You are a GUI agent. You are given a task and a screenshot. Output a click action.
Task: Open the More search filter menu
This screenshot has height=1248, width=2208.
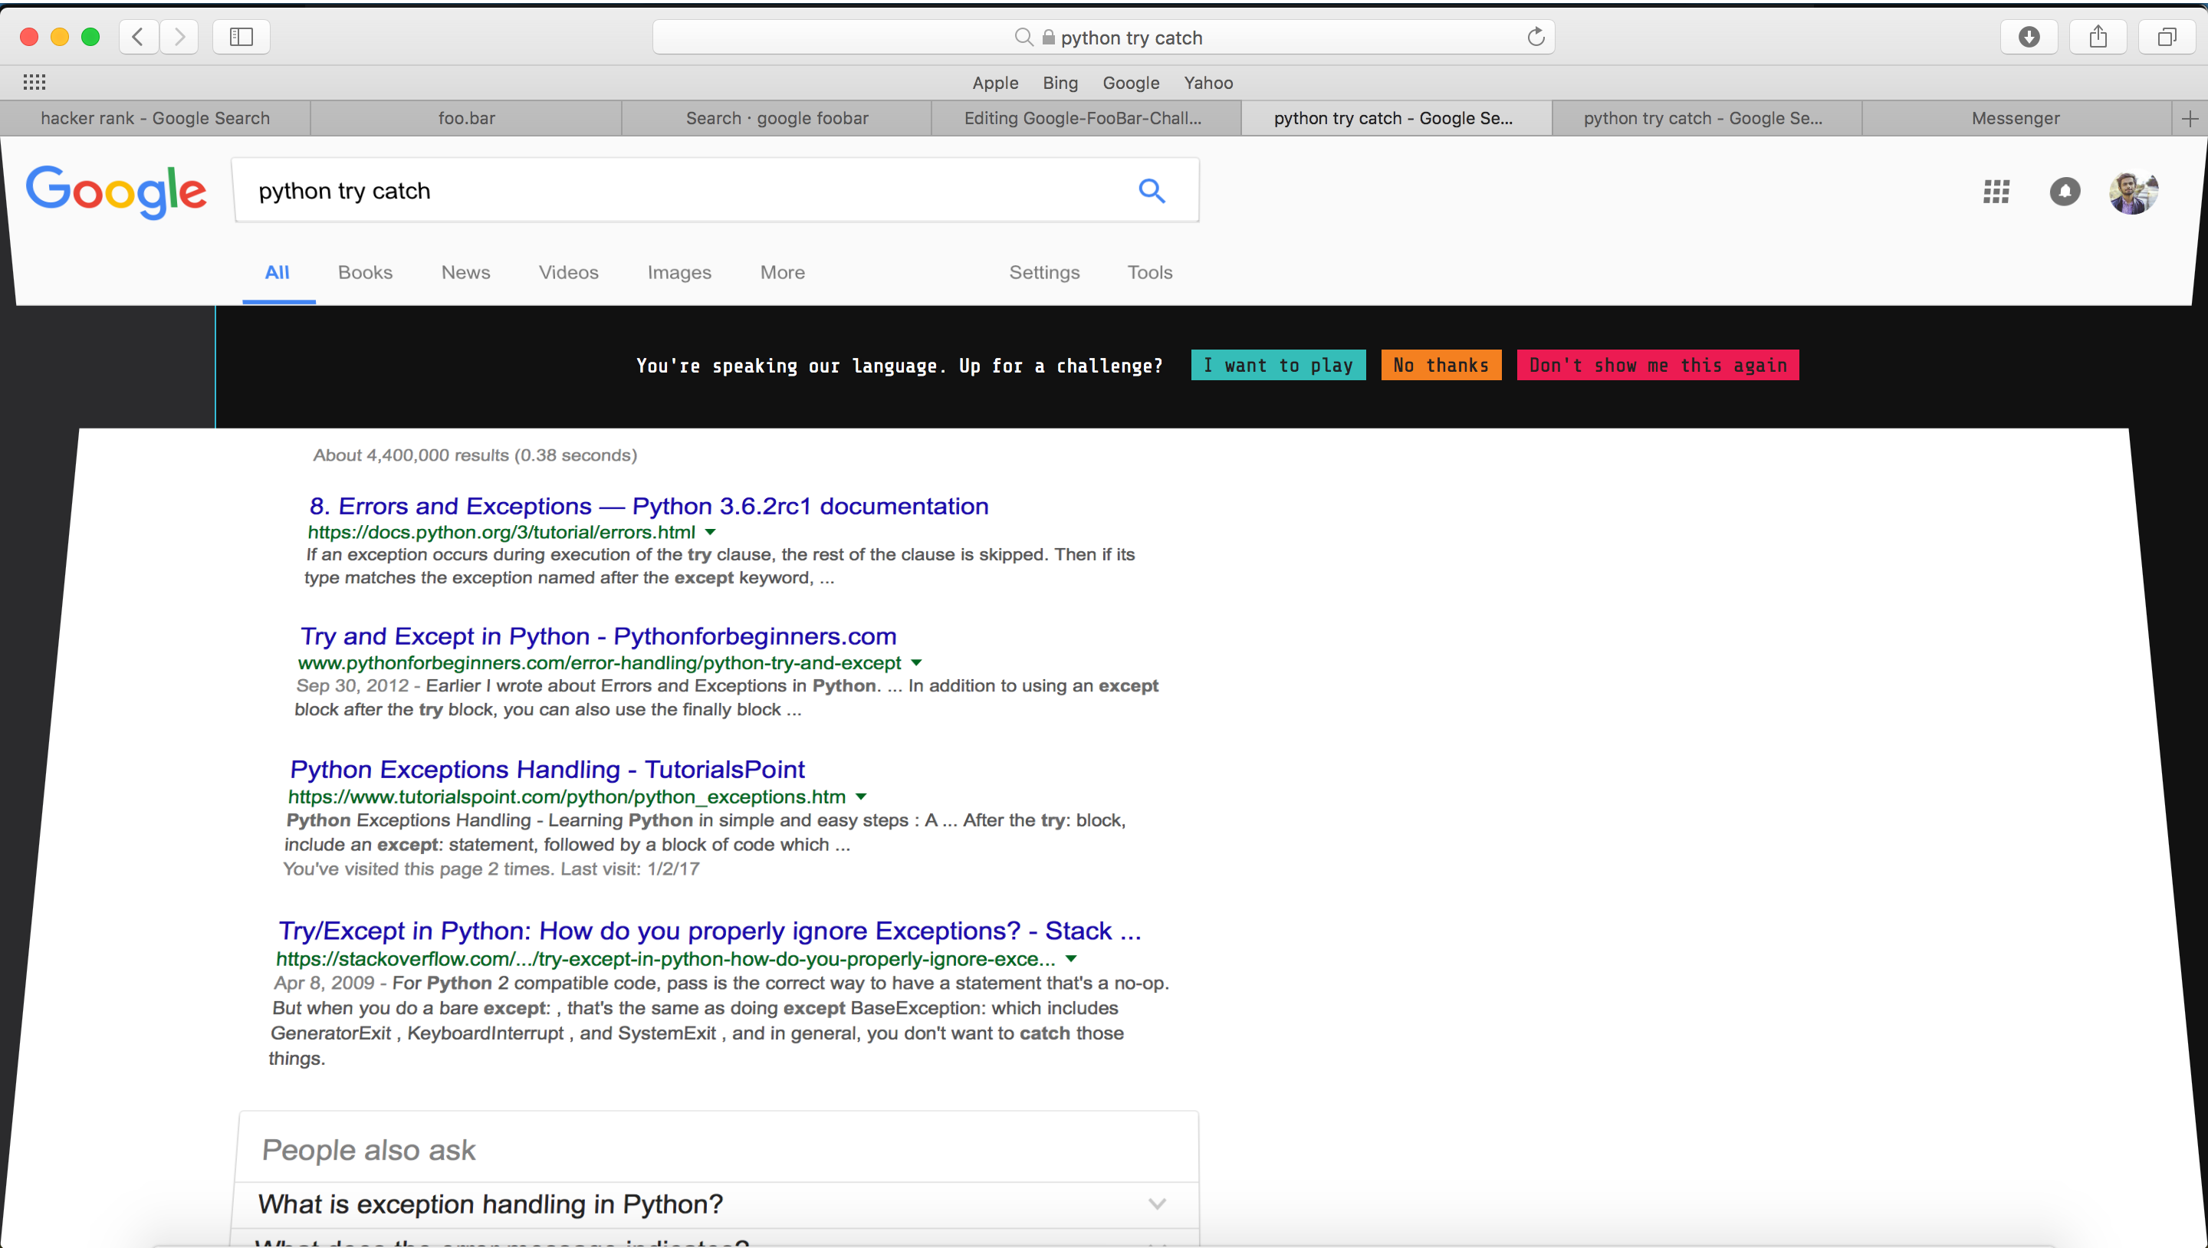782,273
